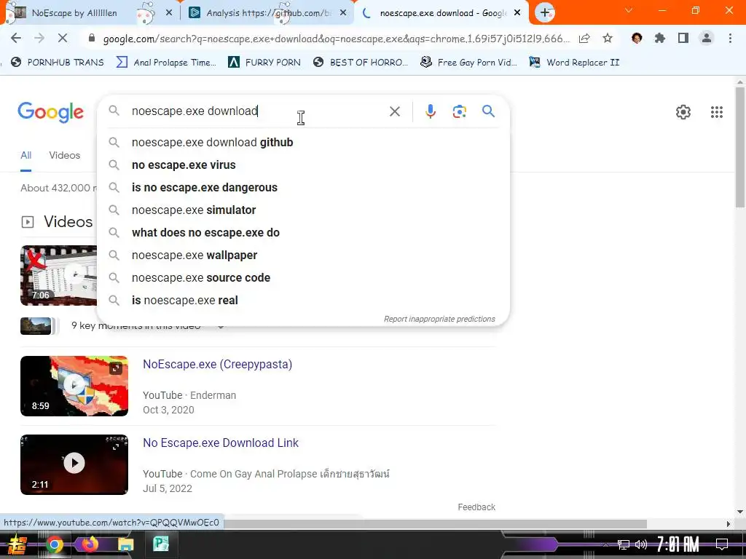Bookmark this page with the star icon
The image size is (746, 559).
(608, 39)
